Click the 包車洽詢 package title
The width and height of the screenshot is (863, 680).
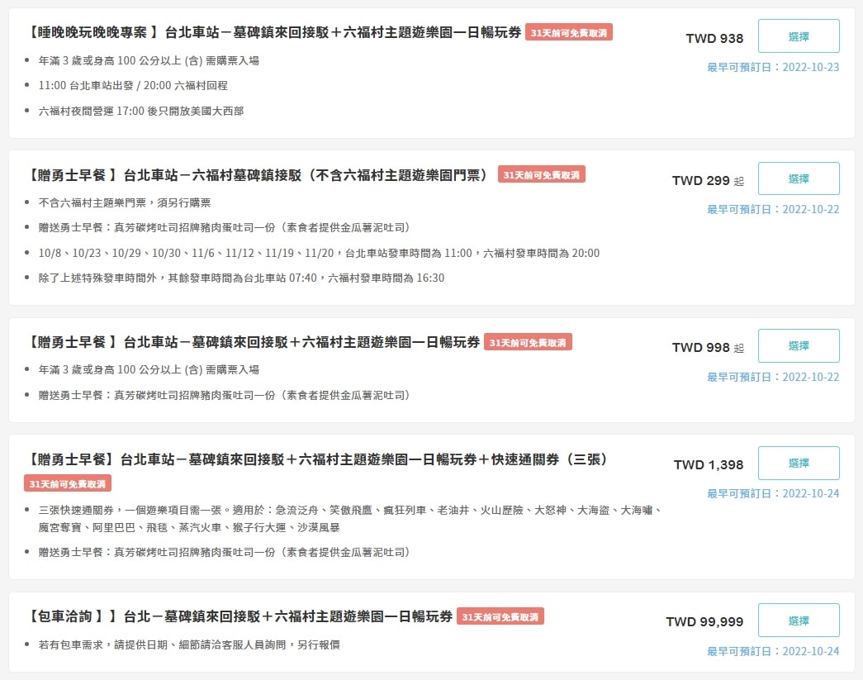[x=239, y=616]
